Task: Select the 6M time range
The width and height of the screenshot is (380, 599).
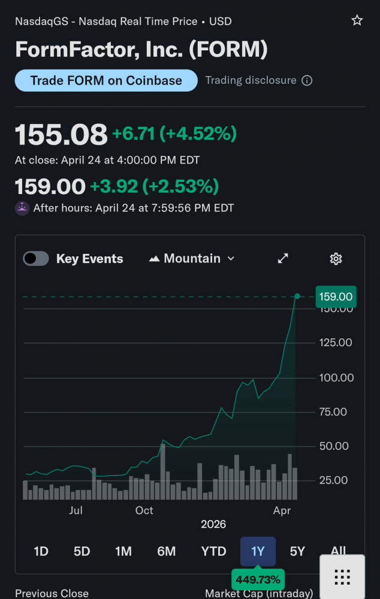Action: [x=166, y=552]
